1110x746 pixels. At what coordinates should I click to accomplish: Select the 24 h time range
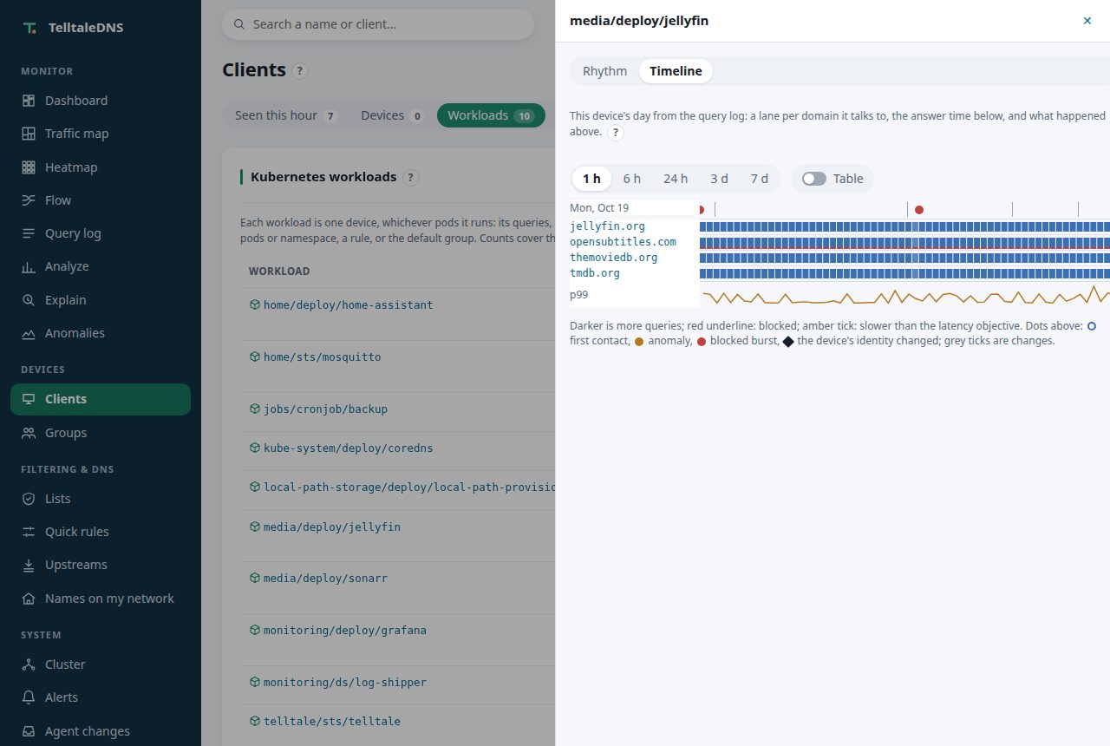coord(676,179)
